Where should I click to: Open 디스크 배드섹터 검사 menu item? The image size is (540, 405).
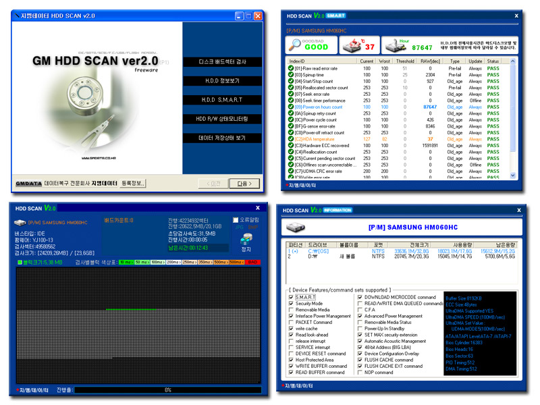click(221, 61)
